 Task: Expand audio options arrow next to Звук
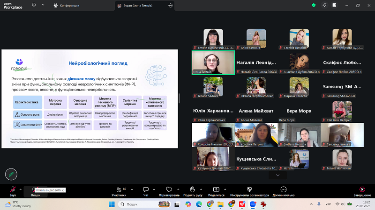coord(21,189)
